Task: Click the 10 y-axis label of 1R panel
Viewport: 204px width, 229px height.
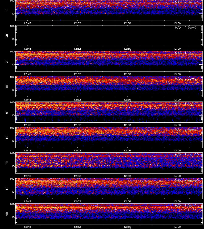Action: (13, 13)
